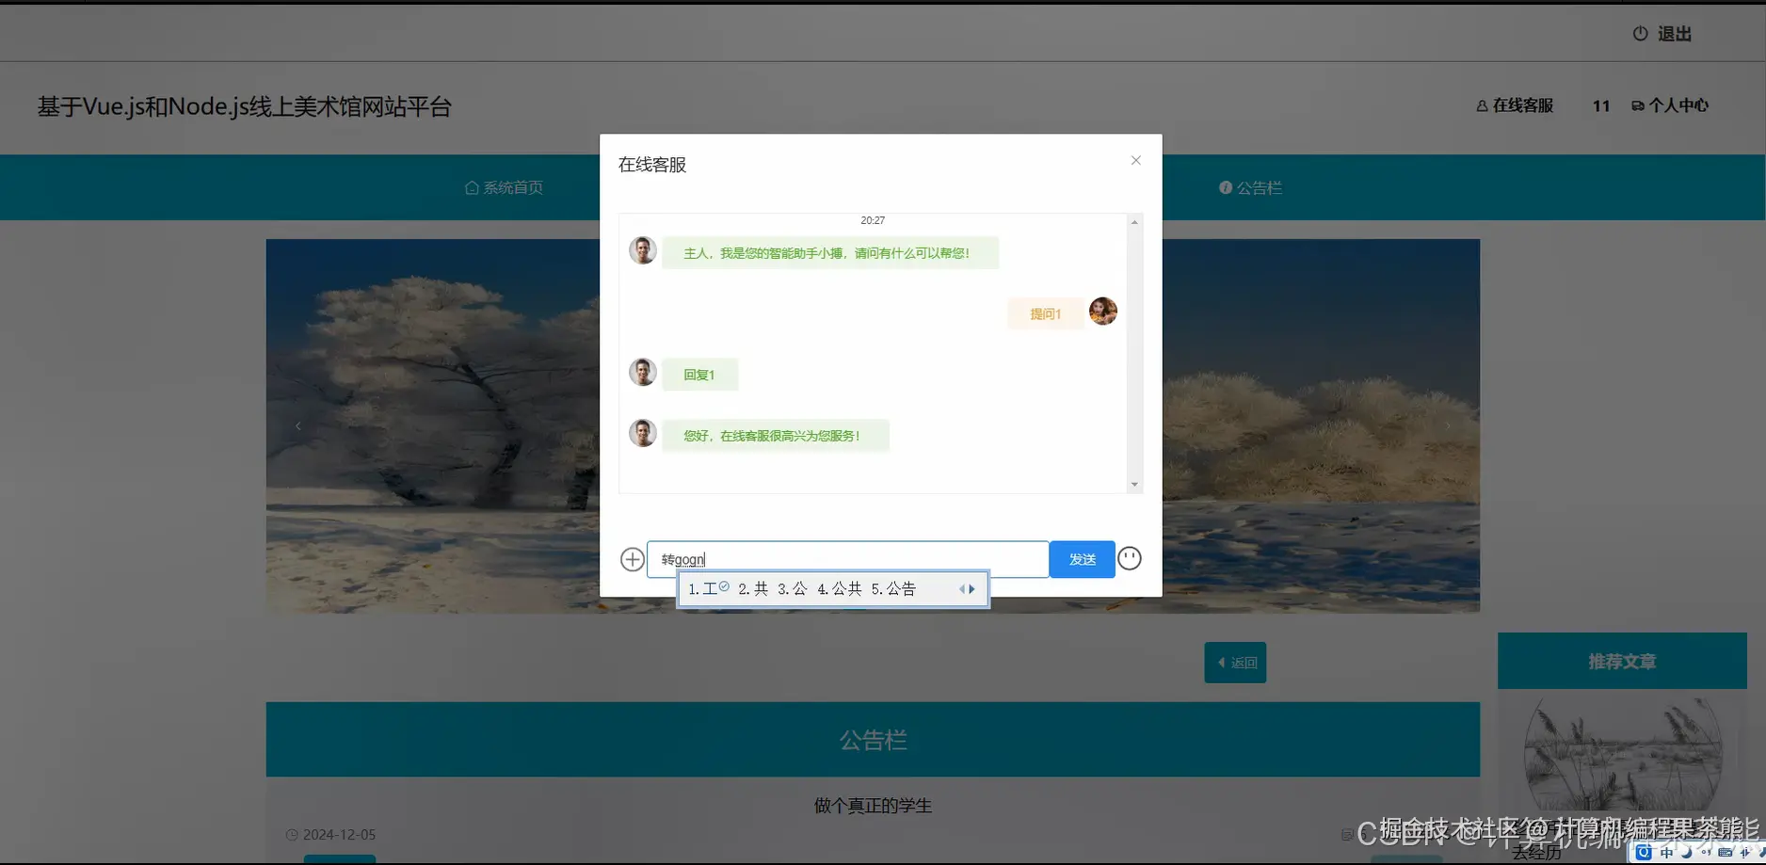This screenshot has height=865, width=1766.
Task: Click the info icon on the 公告栏 nav item
Action: click(1225, 187)
